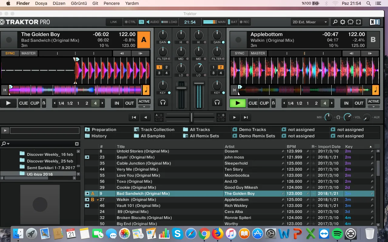
Task: Switch Traktor to fullscreen view icon
Action: pyautogui.click(x=358, y=22)
